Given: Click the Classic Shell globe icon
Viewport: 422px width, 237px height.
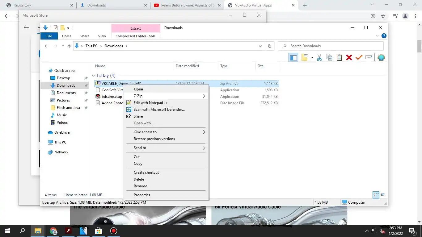Looking at the screenshot, I should pyautogui.click(x=381, y=57).
